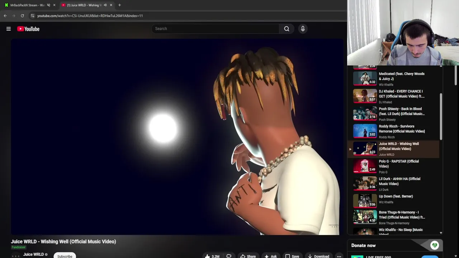Like the video with thumbs up

click(x=212, y=256)
